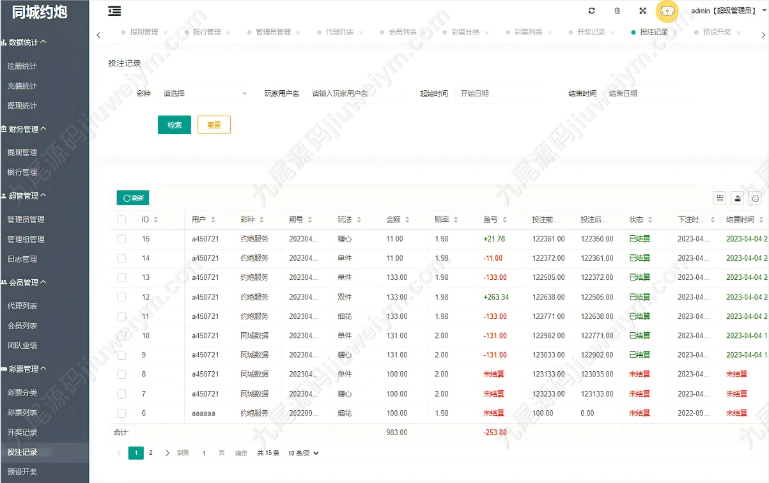
Task: Toggle fullscreen using the expand icon
Action: [x=642, y=11]
